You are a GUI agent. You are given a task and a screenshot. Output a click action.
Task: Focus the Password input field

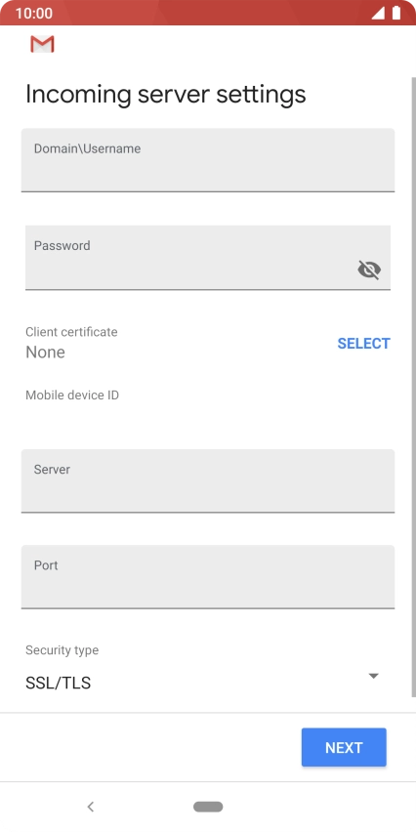208,258
